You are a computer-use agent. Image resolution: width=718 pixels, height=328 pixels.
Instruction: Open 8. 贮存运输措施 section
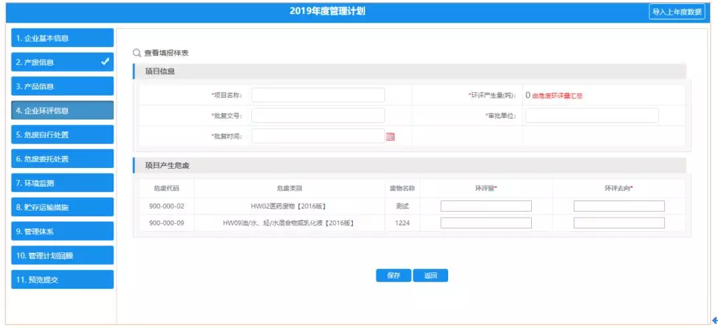click(62, 207)
